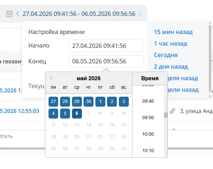
Task: Click the time list scrollbar thumb
Action: pos(166,115)
